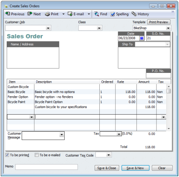Enable the To be e-mailed checkbox
Viewport: 179px width, 177px height.
point(37,155)
